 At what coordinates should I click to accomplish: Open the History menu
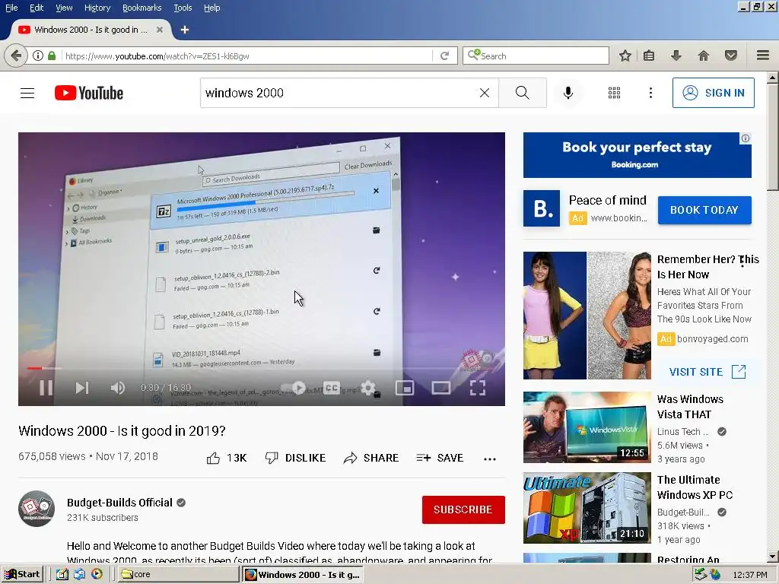(97, 8)
